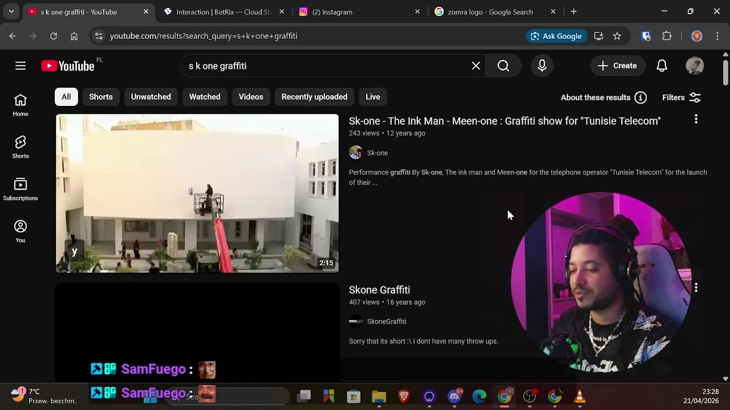The width and height of the screenshot is (730, 410).
Task: Open the About these results info icon
Action: [640, 97]
